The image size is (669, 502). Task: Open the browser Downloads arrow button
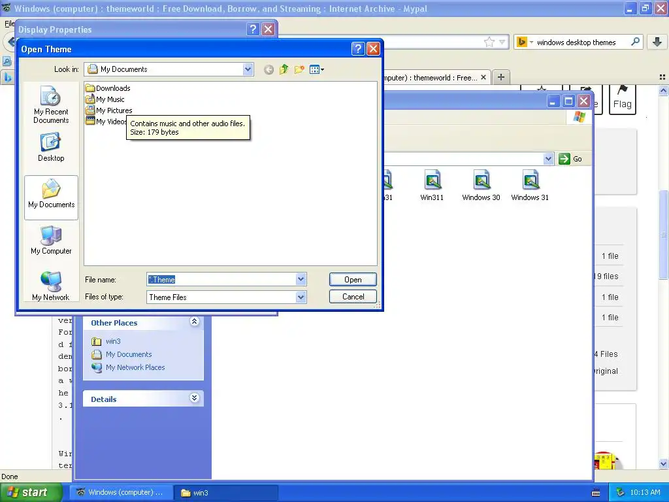coord(657,42)
